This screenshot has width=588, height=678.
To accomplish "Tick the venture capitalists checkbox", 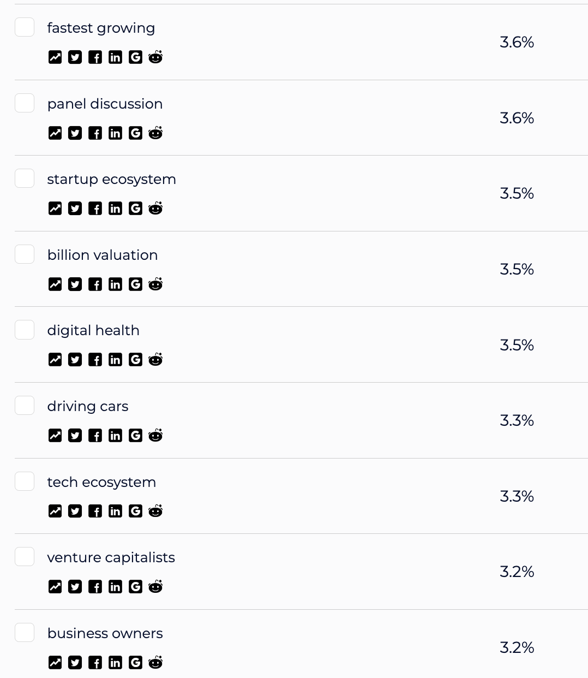I will coord(25,557).
